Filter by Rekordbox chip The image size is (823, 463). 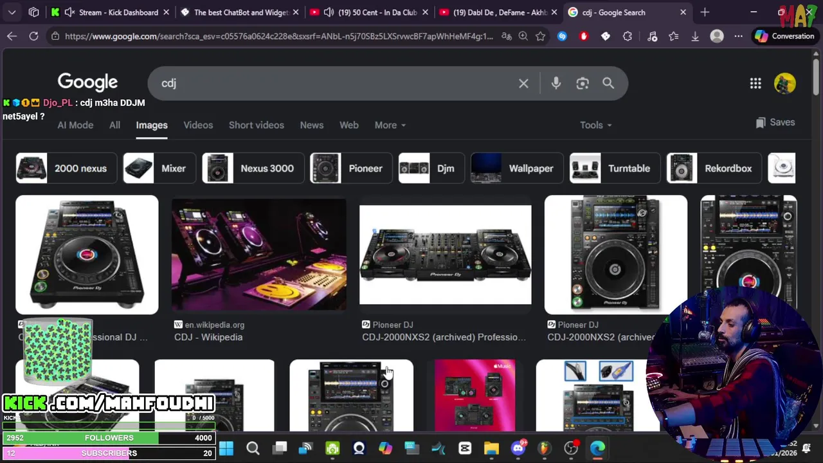point(714,168)
